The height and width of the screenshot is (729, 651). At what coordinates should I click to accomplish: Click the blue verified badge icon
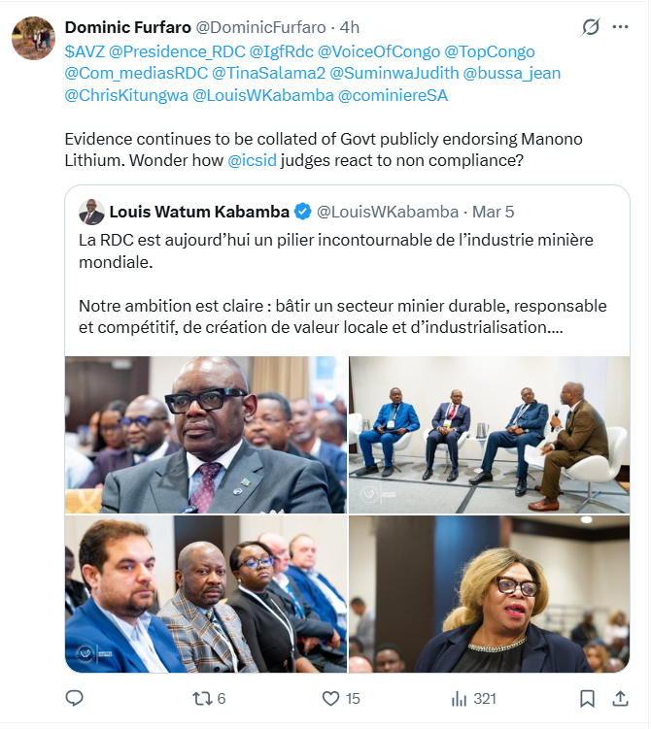pos(303,212)
